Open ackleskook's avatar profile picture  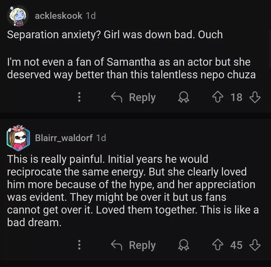coord(18,16)
